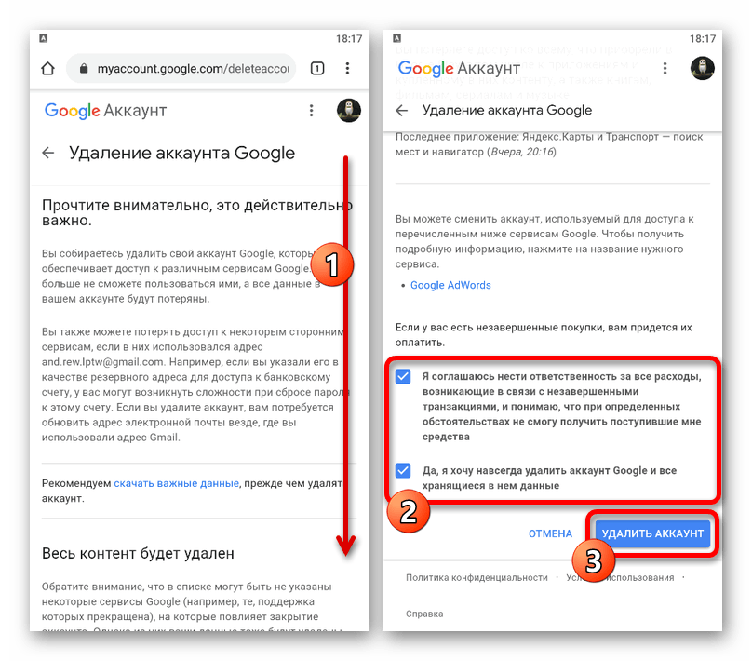The width and height of the screenshot is (752, 661).
Task: Click the ОТМЕНА button
Action: (x=550, y=533)
